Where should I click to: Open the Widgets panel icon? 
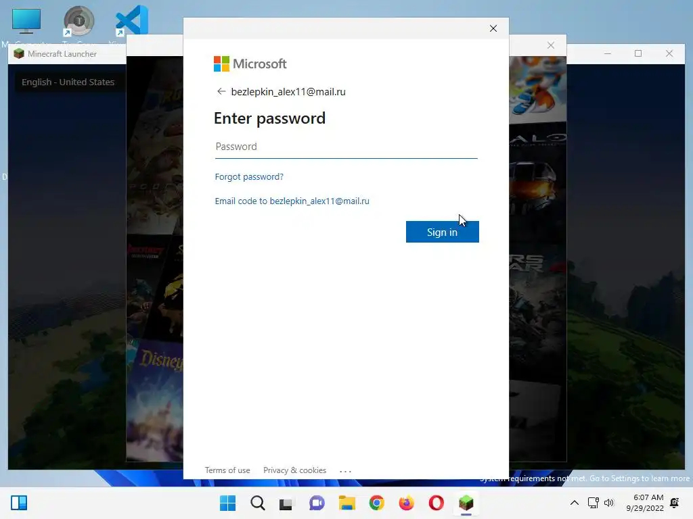click(x=19, y=503)
